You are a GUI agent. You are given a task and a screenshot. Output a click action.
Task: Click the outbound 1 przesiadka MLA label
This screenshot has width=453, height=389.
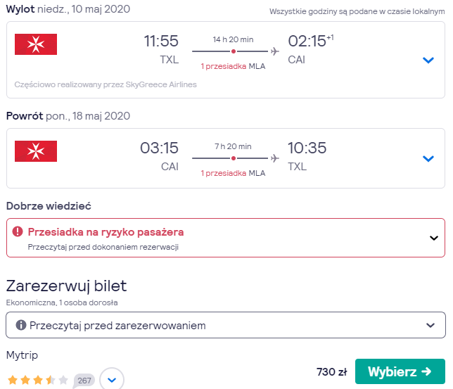click(233, 66)
